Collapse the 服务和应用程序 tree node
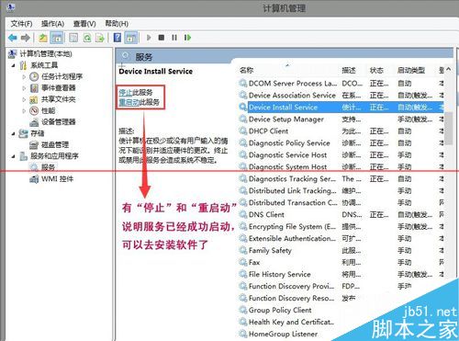This screenshot has width=459, height=341. (x=14, y=156)
